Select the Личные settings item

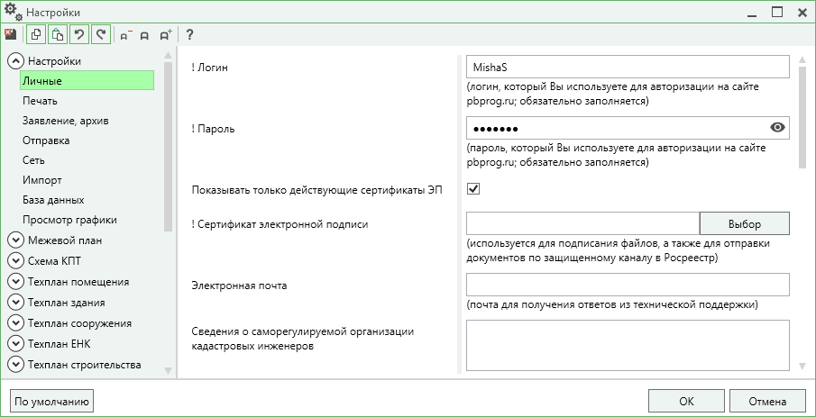(x=87, y=80)
